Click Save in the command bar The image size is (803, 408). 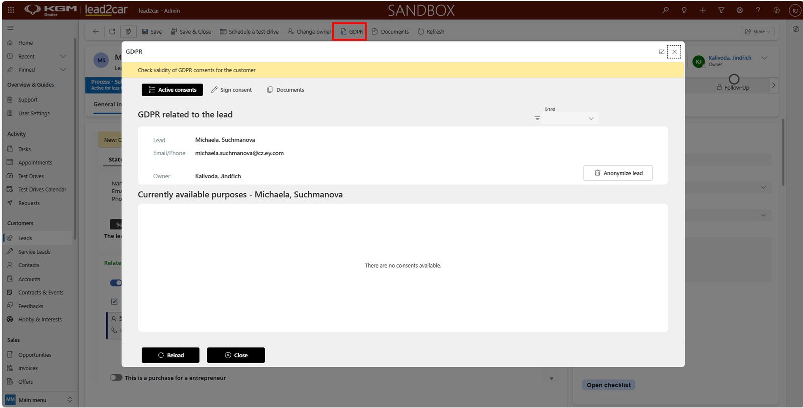pyautogui.click(x=152, y=32)
